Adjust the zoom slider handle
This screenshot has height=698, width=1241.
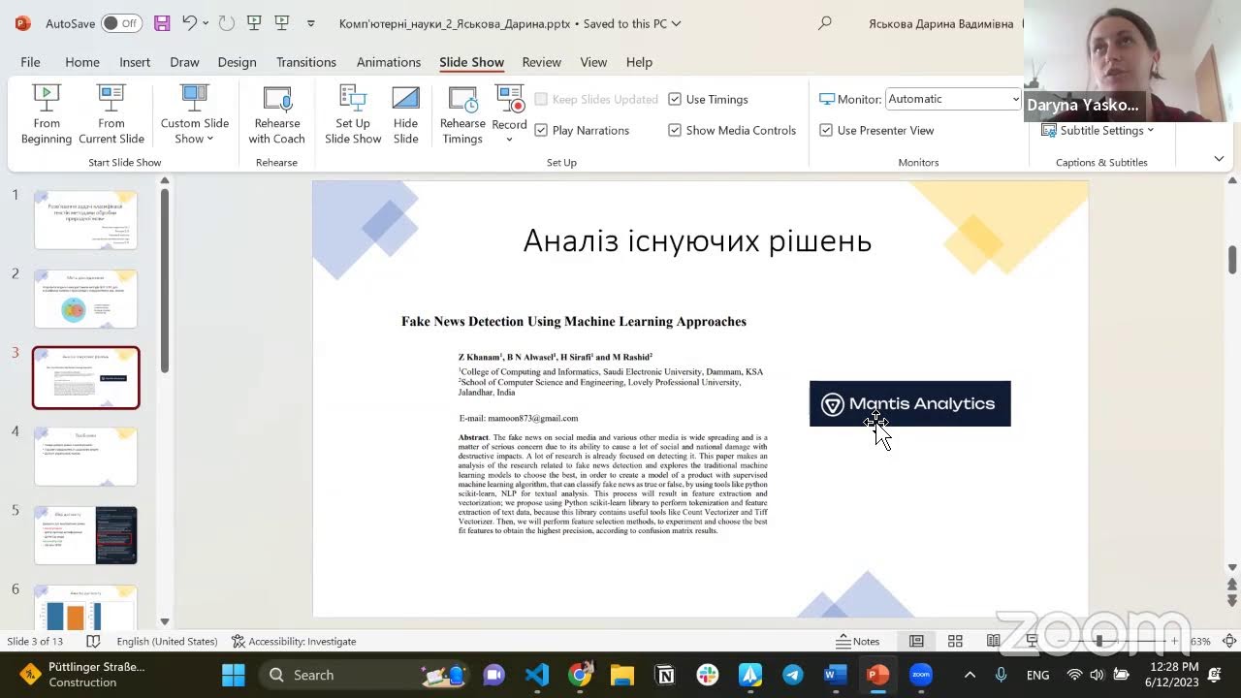pyautogui.click(x=1098, y=641)
